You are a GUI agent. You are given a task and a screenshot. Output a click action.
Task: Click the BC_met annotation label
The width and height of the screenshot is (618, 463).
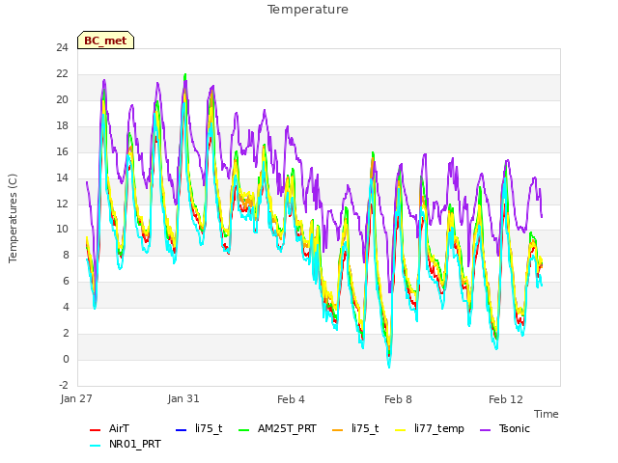click(x=105, y=41)
